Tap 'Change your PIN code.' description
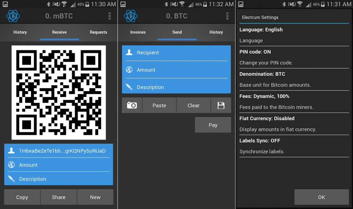The image size is (353, 209). click(x=266, y=63)
